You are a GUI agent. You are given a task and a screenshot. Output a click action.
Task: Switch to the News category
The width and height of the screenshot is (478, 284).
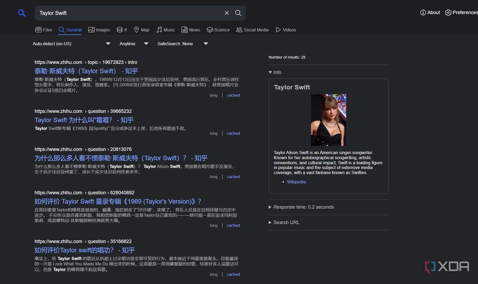coord(191,30)
